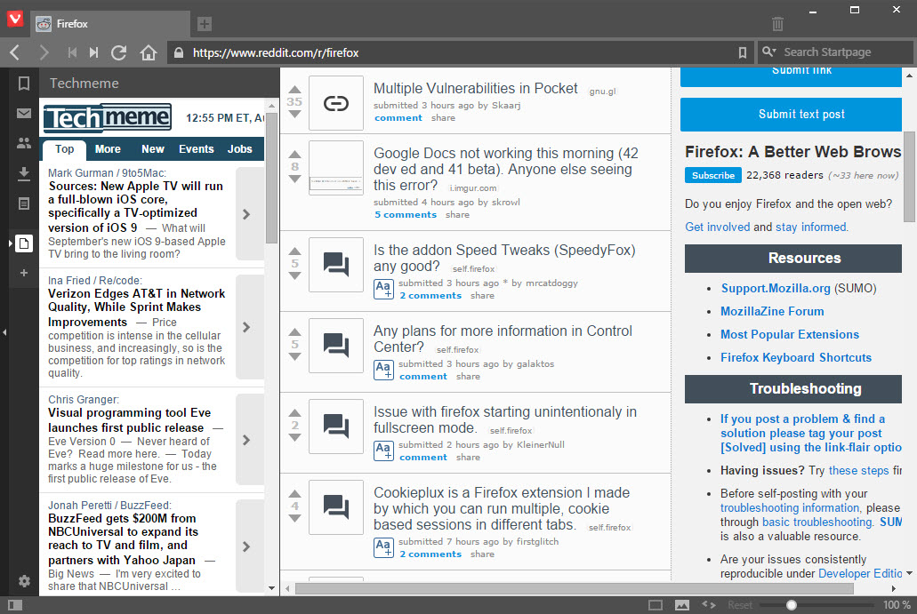Screen dimensions: 917x614
Task: Select the More tab in Techmeme
Action: [x=108, y=149]
